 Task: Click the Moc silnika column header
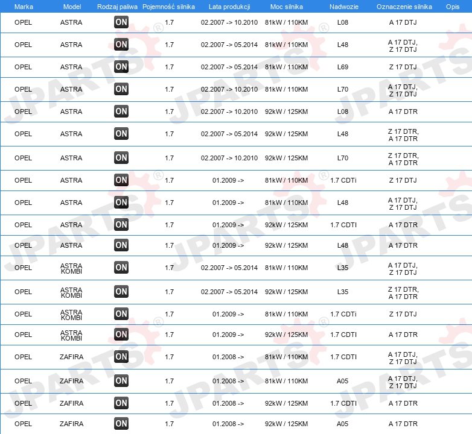[x=286, y=7]
